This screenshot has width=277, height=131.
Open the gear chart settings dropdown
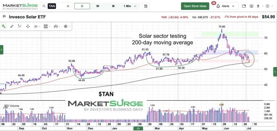tap(67, 26)
